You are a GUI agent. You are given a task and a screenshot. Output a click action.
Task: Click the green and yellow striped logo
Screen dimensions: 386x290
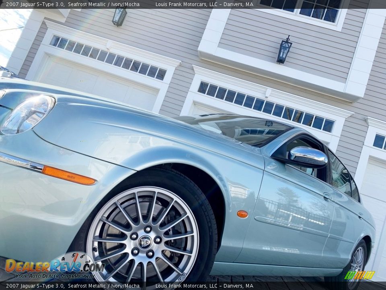click(x=359, y=275)
